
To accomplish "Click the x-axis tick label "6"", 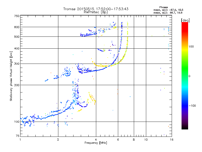I will (118, 140).
